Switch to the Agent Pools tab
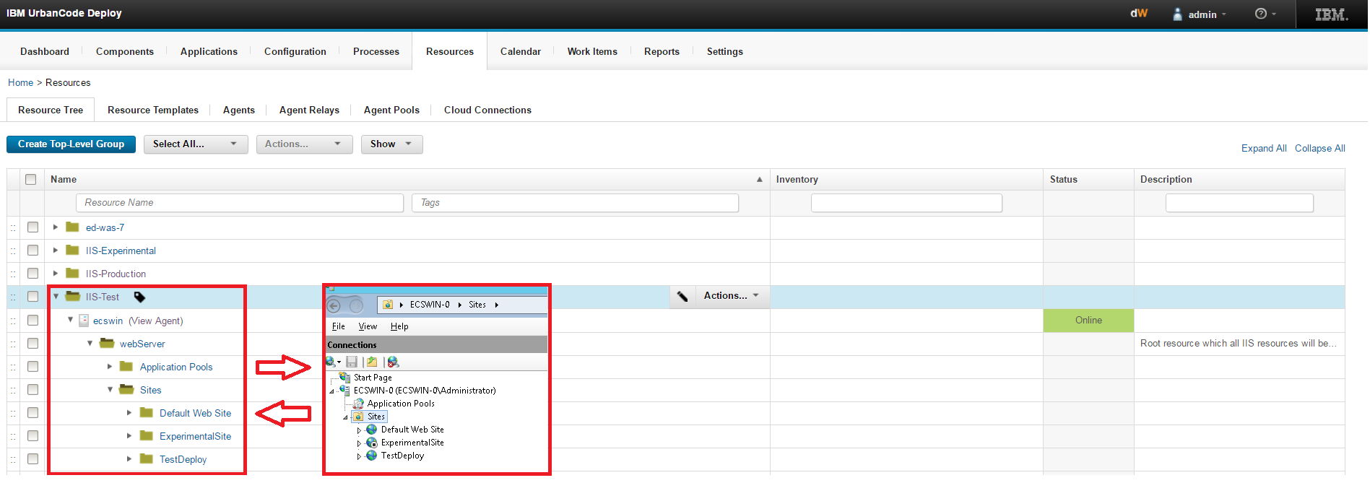 pos(391,110)
